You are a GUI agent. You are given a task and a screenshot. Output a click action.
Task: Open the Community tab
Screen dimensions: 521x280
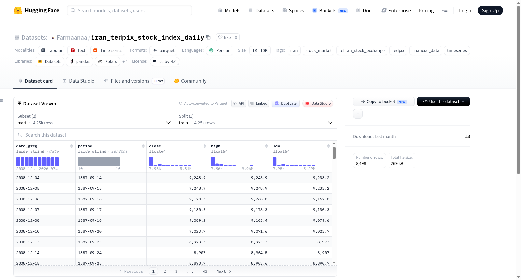(190, 81)
